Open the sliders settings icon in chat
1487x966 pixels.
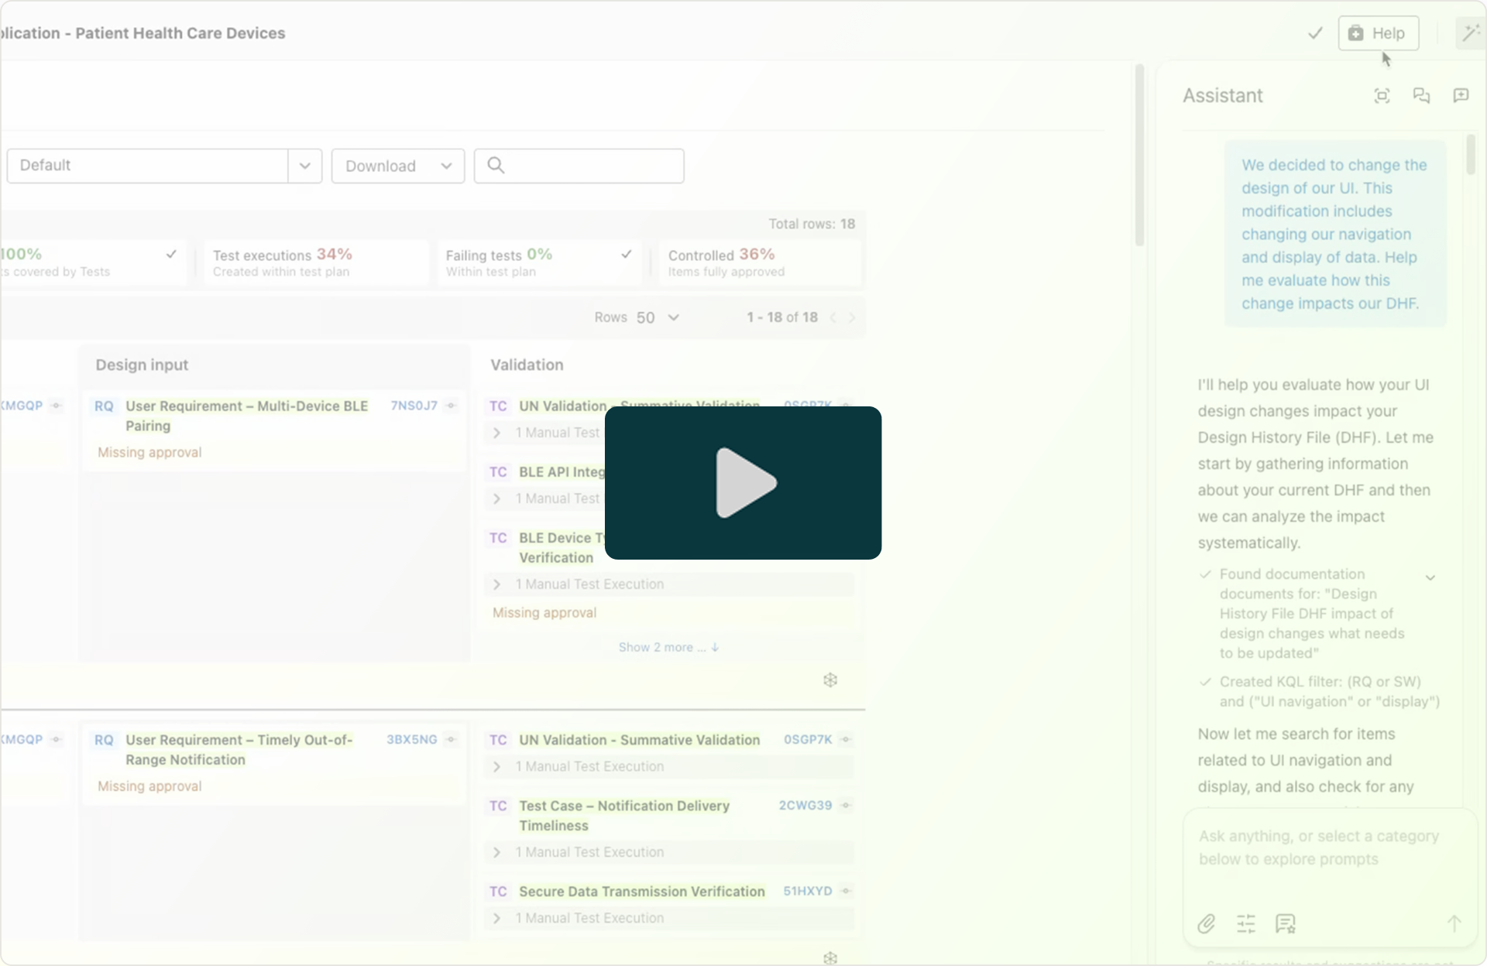(x=1246, y=923)
